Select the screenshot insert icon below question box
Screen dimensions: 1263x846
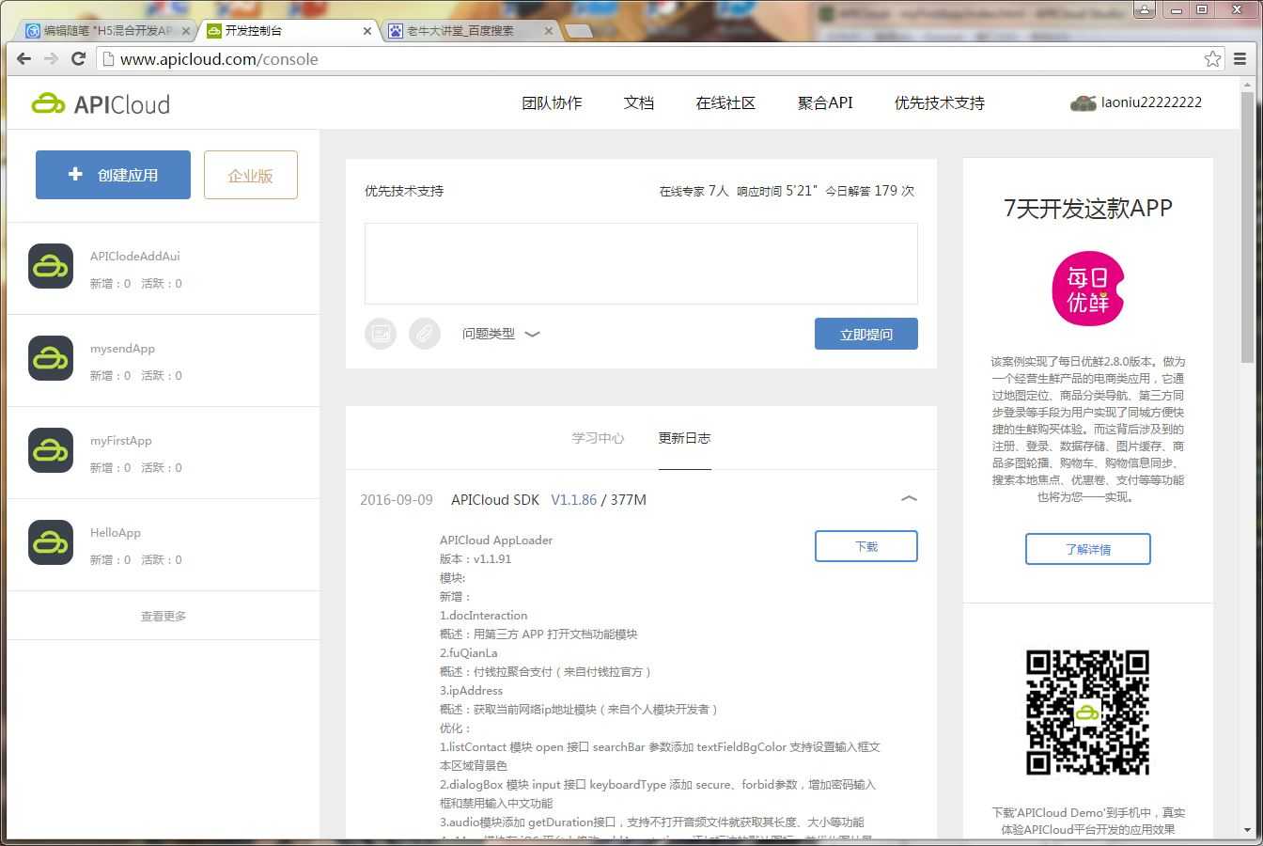point(381,333)
